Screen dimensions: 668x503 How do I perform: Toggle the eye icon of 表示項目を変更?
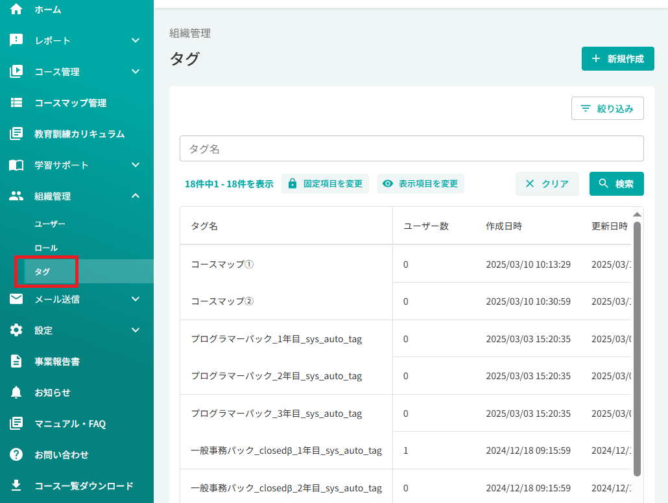[388, 183]
